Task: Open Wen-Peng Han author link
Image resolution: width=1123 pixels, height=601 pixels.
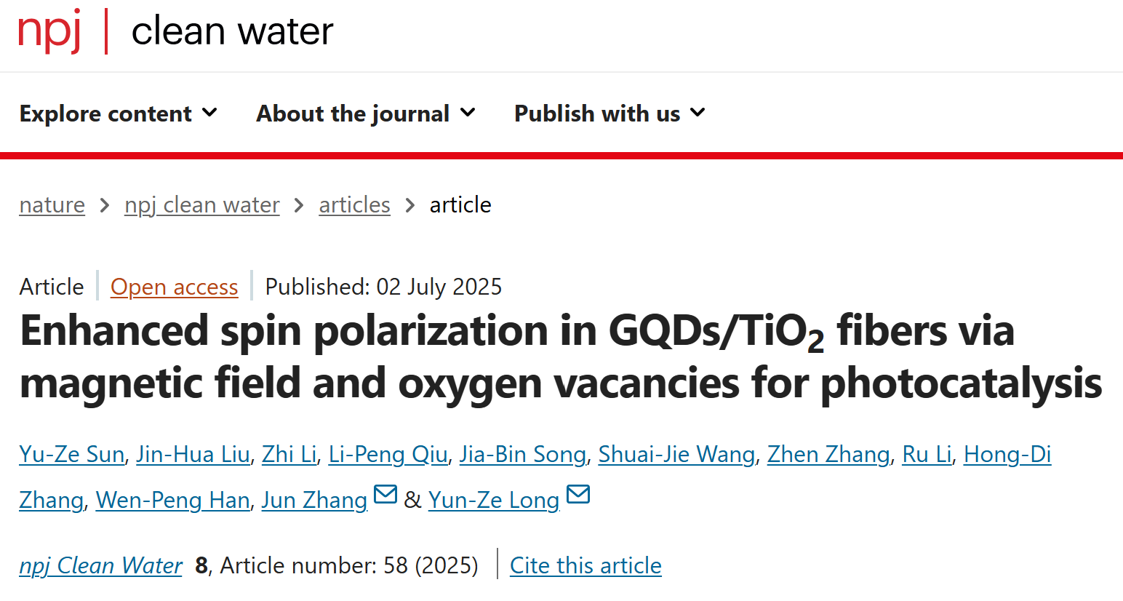Action: pos(172,501)
